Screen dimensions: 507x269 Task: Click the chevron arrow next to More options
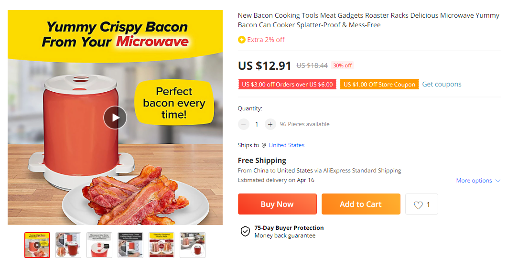coord(498,181)
